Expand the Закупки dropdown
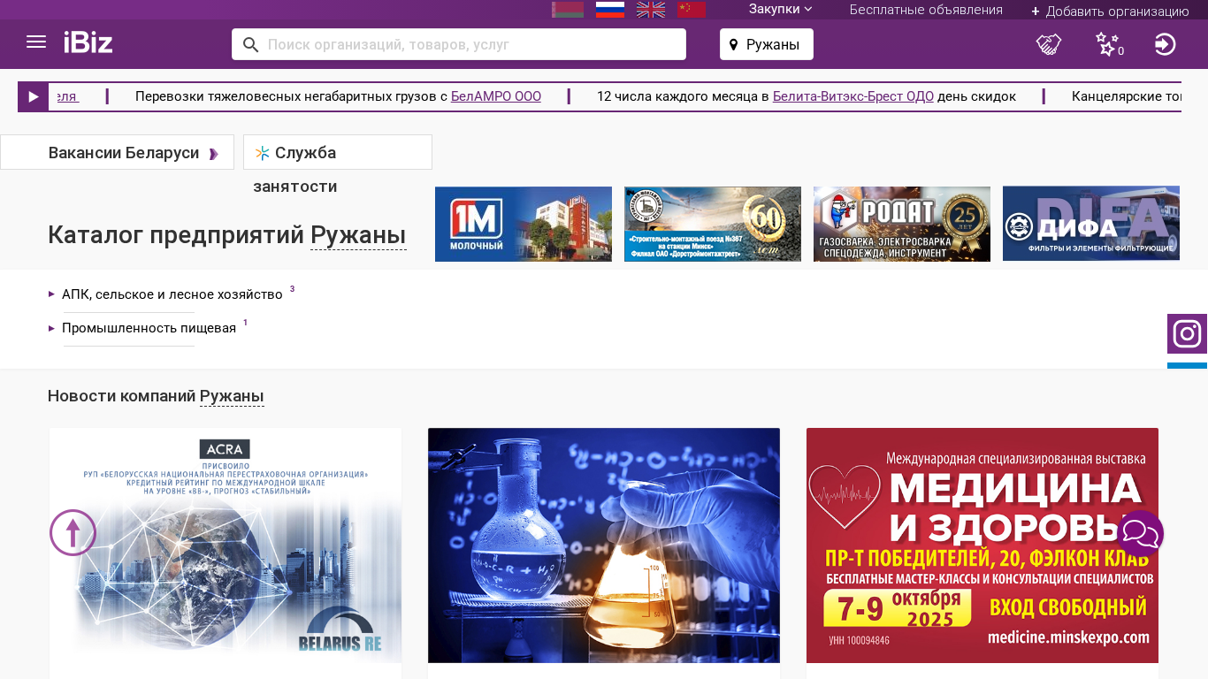This screenshot has width=1208, height=679. [780, 10]
